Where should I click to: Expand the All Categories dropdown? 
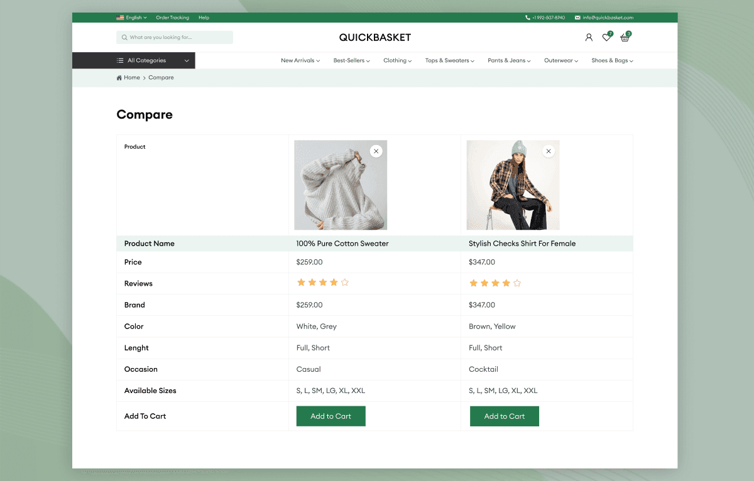pos(187,60)
